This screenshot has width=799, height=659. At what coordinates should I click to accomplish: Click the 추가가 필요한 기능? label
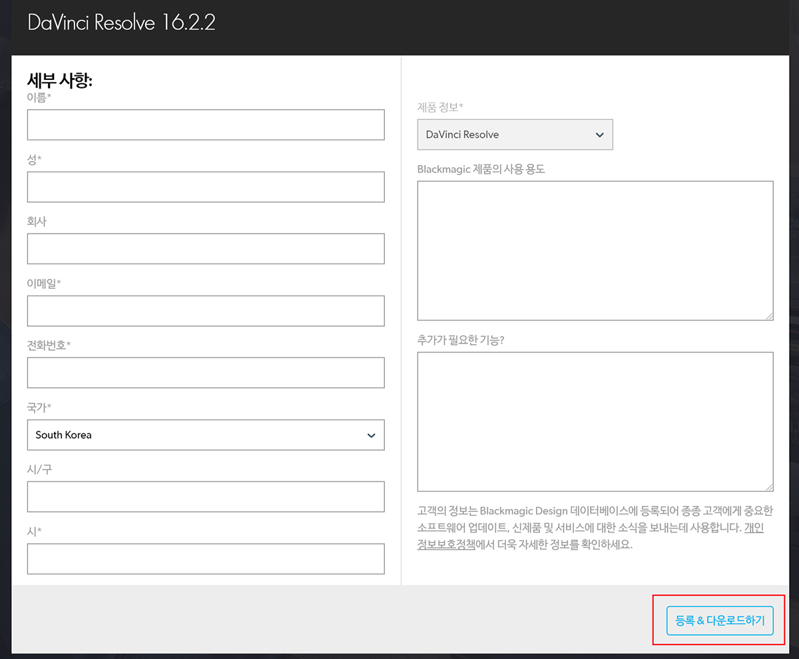(x=461, y=340)
